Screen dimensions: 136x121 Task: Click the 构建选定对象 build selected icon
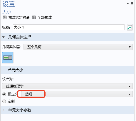[x=5, y=17]
